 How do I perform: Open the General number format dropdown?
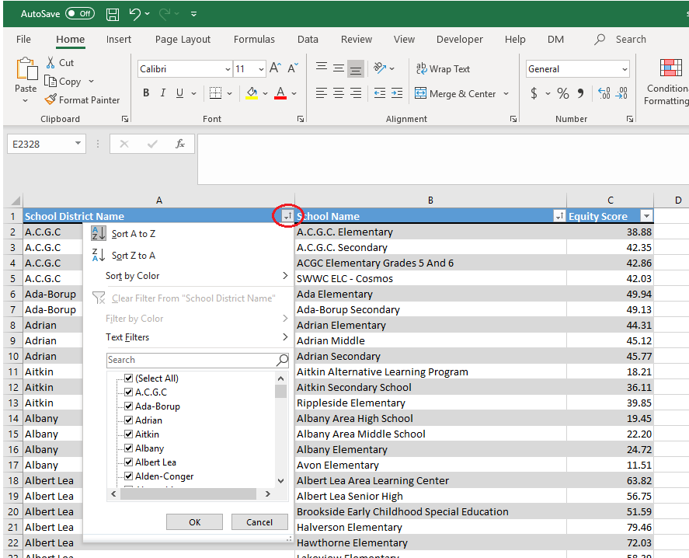click(625, 69)
